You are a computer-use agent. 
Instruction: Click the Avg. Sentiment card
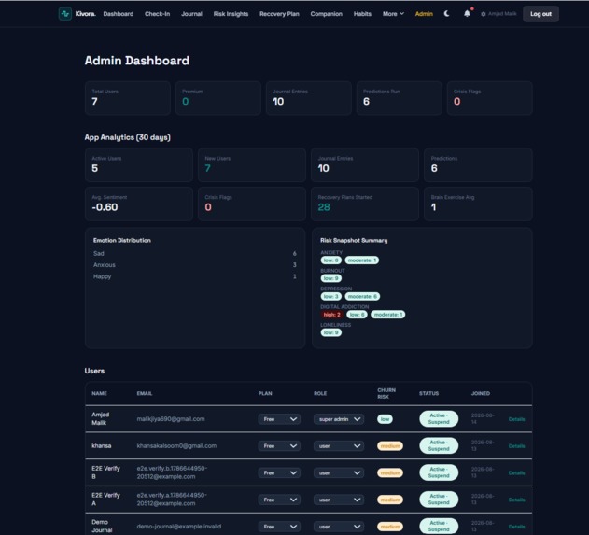pos(139,204)
